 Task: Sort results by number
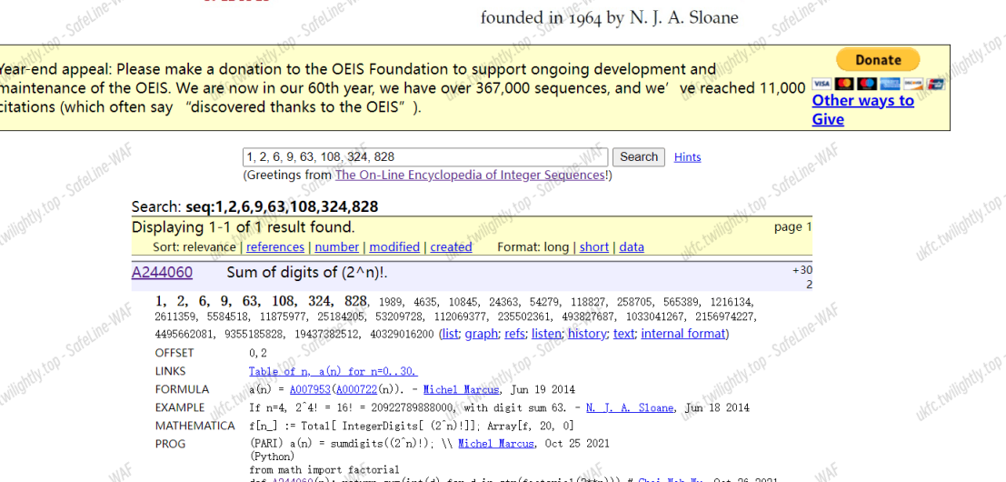click(337, 246)
